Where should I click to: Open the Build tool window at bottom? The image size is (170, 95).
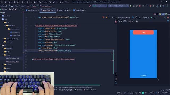point(86,90)
